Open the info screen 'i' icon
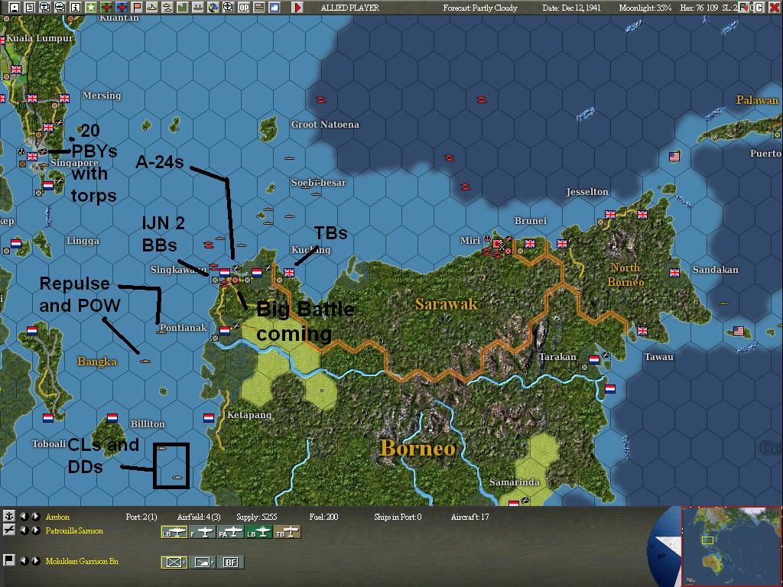The width and height of the screenshot is (783, 587). coord(76,7)
